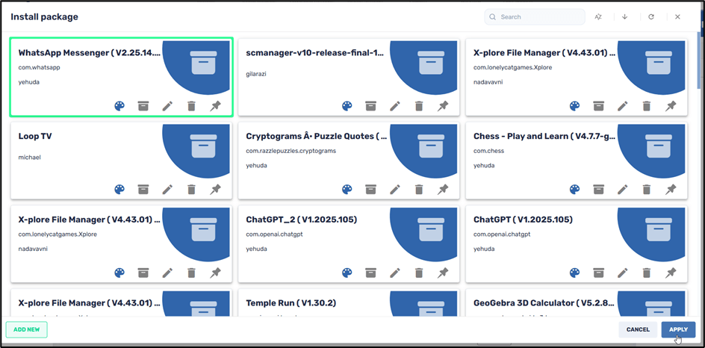The height and width of the screenshot is (348, 705).
Task: Click the palette icon on the ChatGPT (com.openai.chatgpt) card
Action: tap(574, 273)
